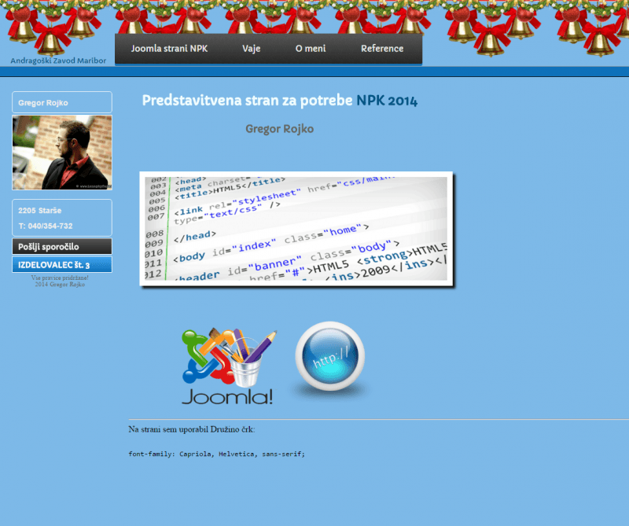The height and width of the screenshot is (526, 629).
Task: Click the Gregor Rojko sidebar name box
Action: click(x=62, y=103)
